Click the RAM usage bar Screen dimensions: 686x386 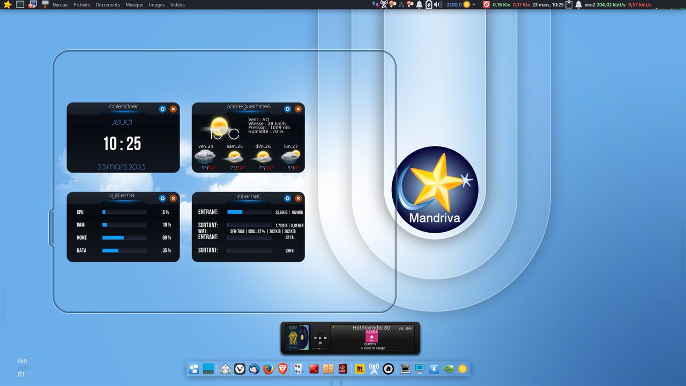pos(124,225)
